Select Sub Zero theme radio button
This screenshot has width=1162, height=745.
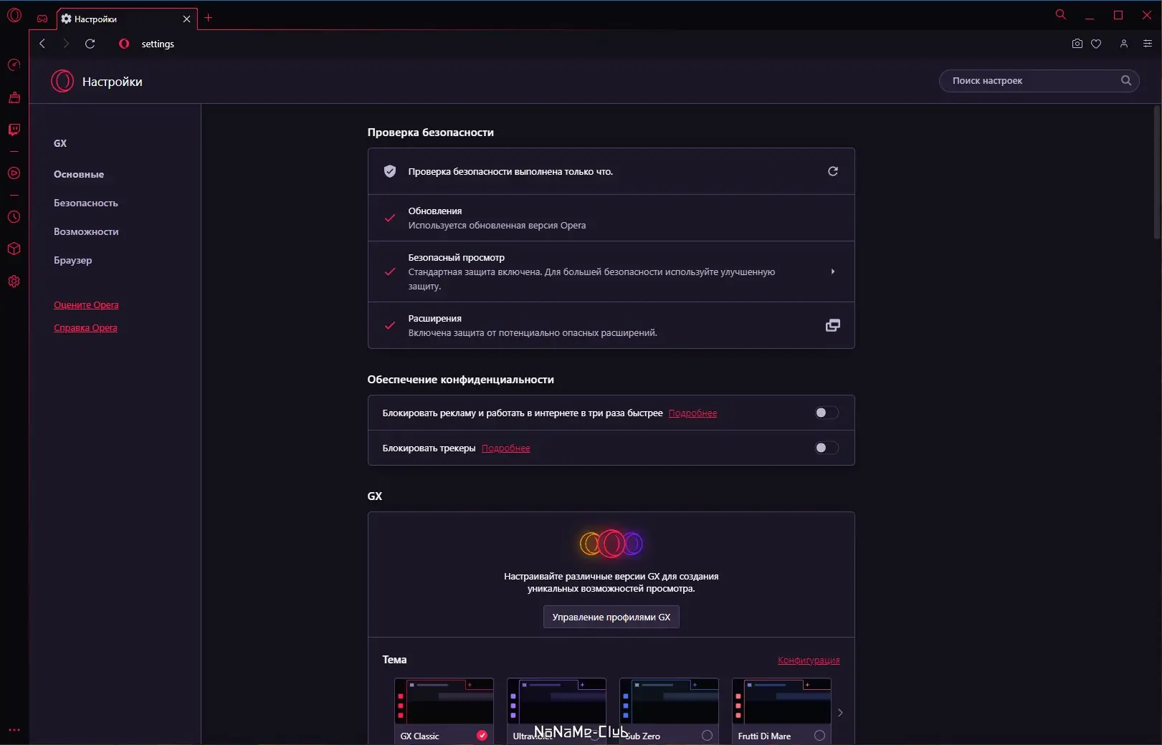[707, 735]
